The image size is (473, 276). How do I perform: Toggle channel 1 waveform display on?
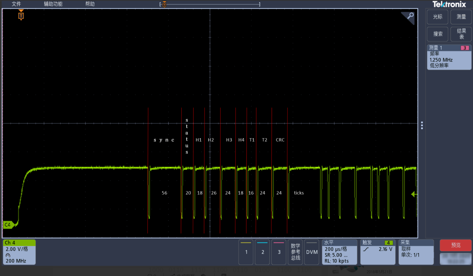(x=246, y=252)
